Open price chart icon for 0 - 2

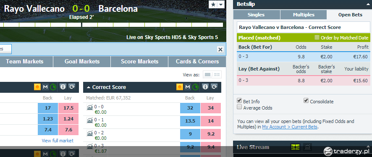[90, 133]
